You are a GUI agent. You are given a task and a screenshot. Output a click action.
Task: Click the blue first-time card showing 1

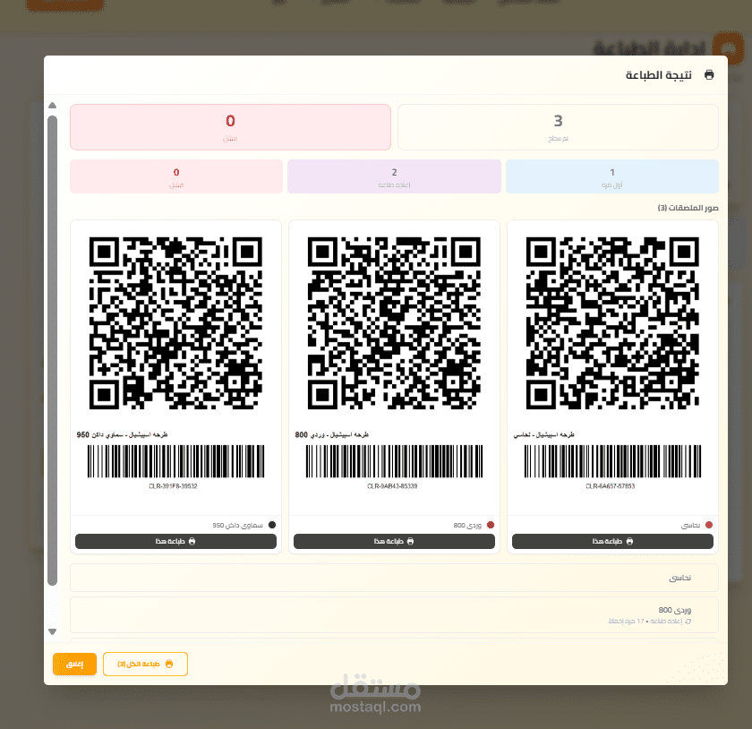point(612,176)
